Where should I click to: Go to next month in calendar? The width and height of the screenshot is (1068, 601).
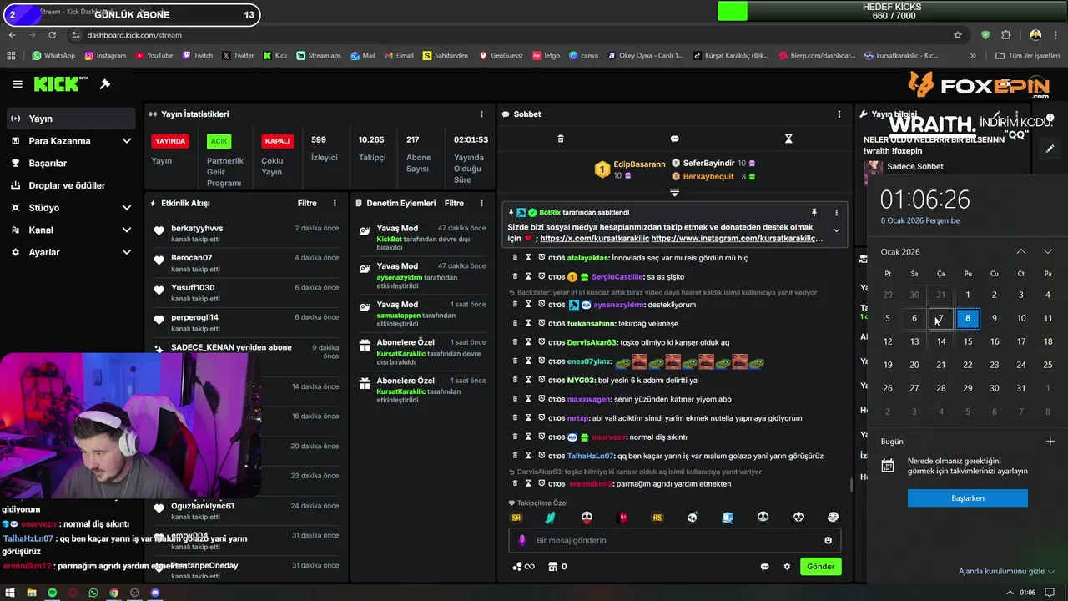1048,252
